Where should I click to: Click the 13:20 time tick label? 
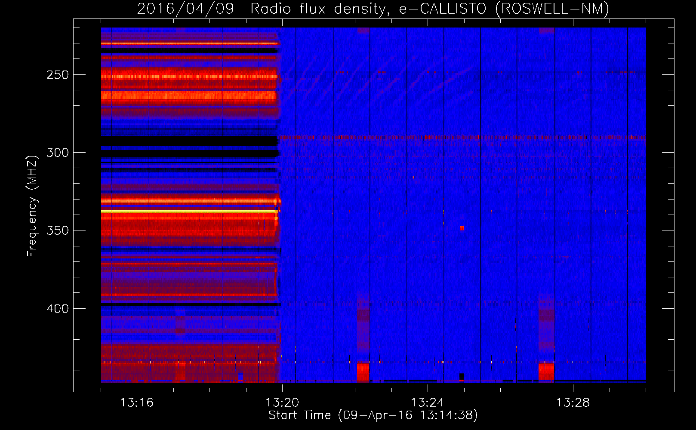click(282, 403)
